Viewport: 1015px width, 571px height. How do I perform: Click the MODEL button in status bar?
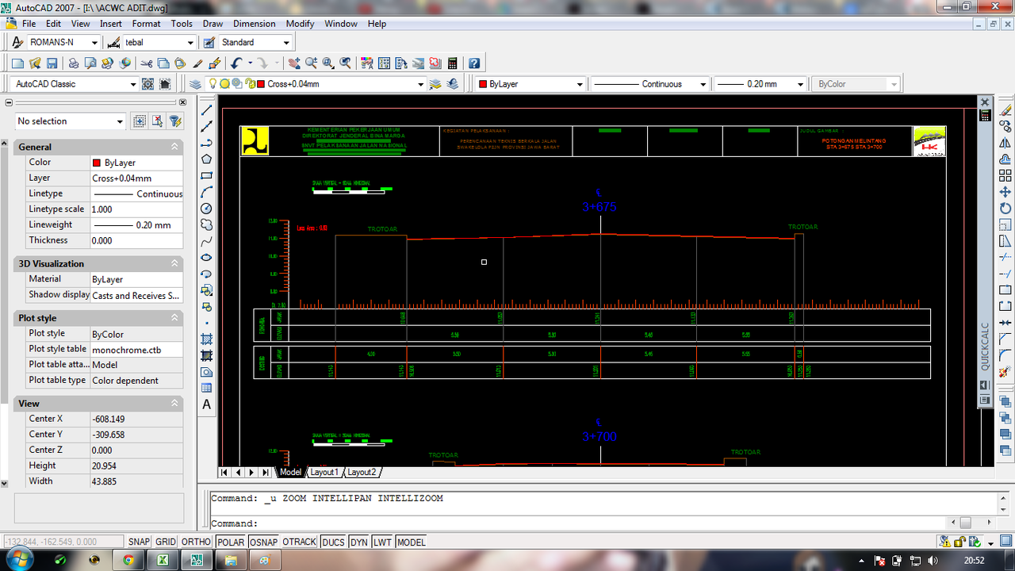pyautogui.click(x=412, y=542)
